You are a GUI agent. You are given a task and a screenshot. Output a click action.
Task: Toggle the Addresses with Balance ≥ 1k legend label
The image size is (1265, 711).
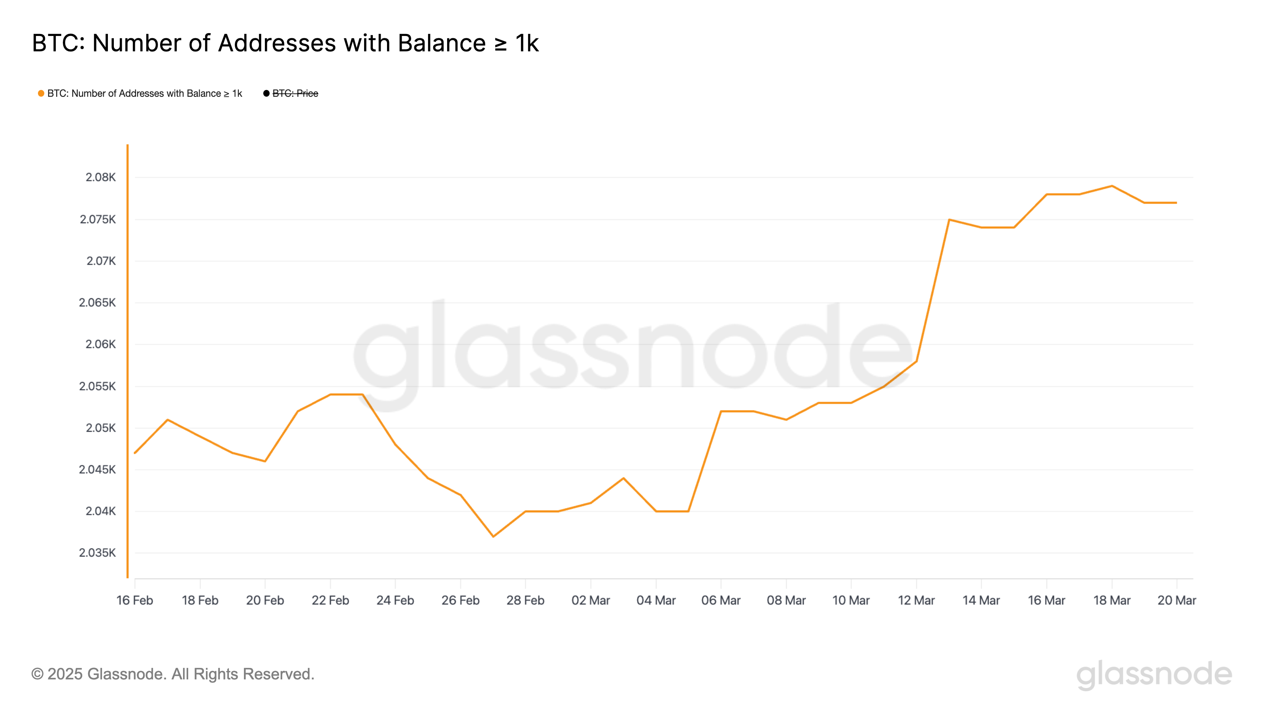click(144, 93)
